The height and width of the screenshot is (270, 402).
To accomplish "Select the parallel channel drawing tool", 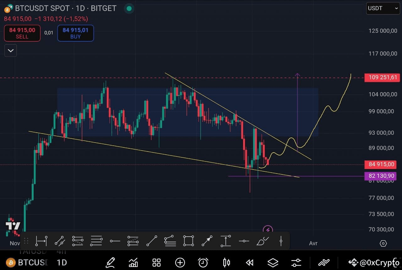I will [59, 241].
